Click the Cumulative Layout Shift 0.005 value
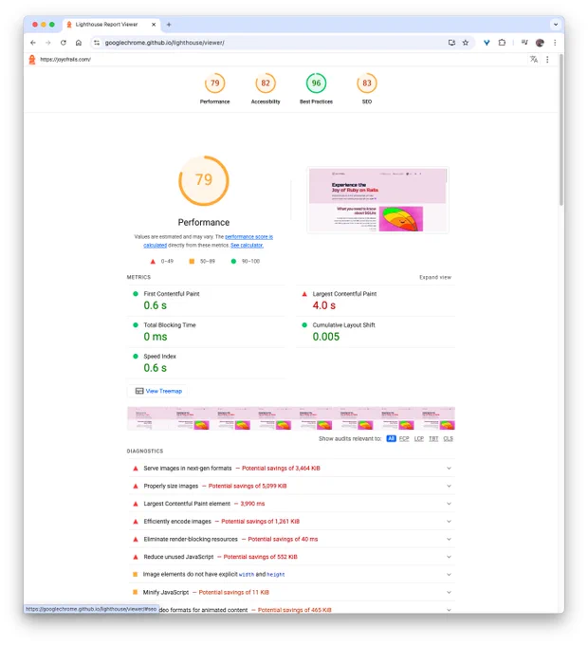This screenshot has height=645, width=588. tap(326, 337)
